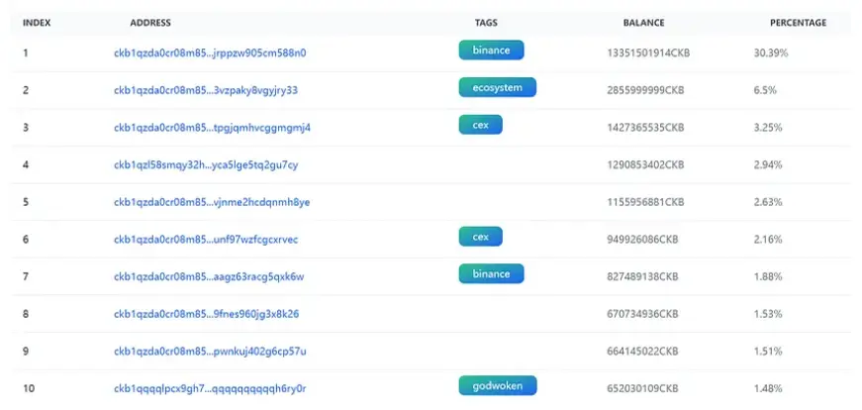The height and width of the screenshot is (410, 862).
Task: Click the ecosystem tag badge
Action: click(x=497, y=87)
